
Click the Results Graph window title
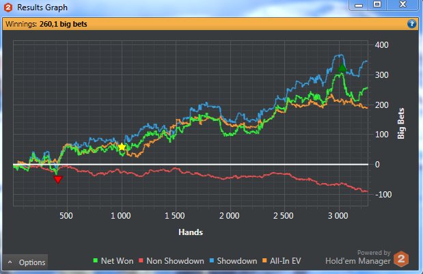42,8
